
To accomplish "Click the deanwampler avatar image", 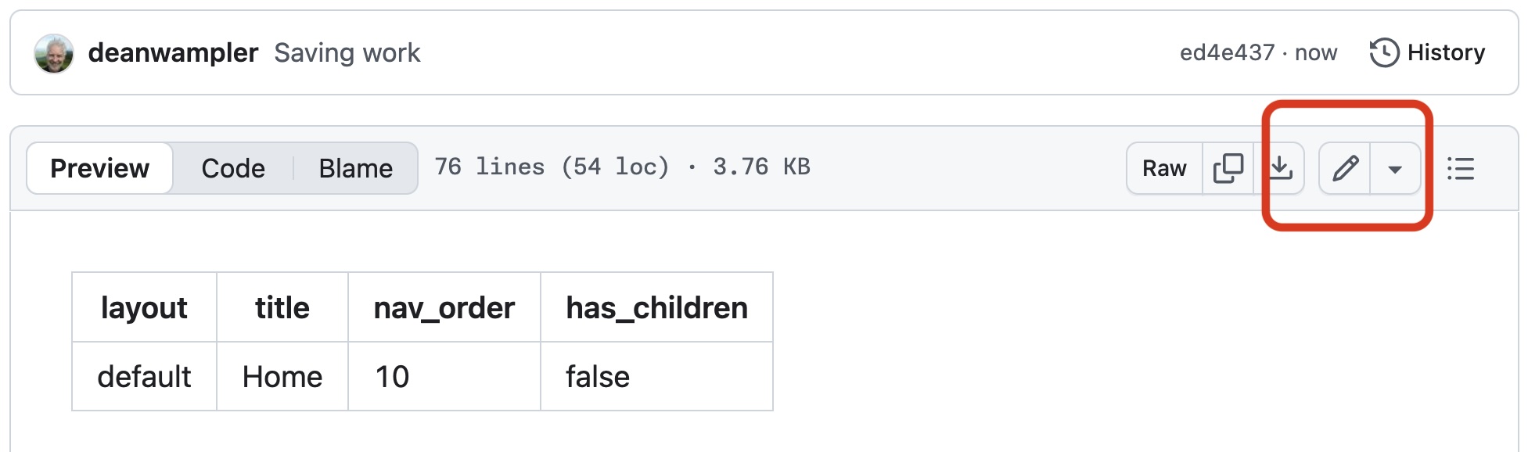I will (54, 53).
